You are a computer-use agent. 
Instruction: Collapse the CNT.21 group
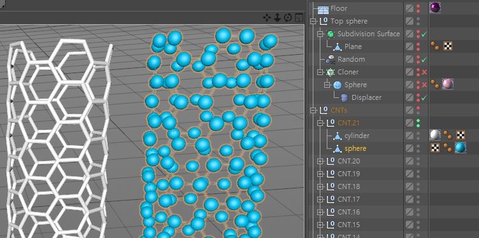pyautogui.click(x=320, y=123)
